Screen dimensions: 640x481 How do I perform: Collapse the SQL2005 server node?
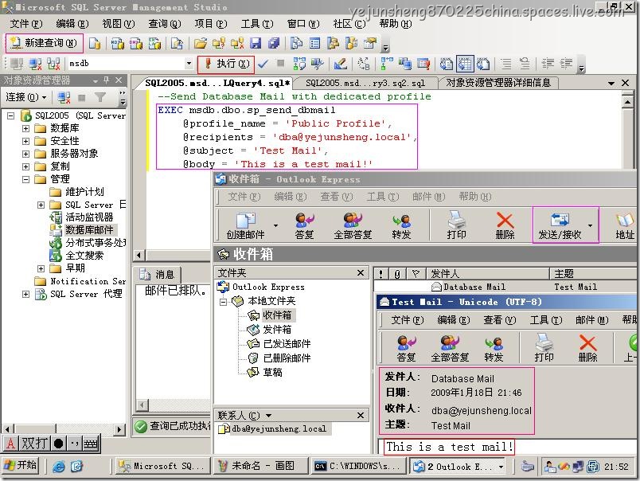pos(11,116)
